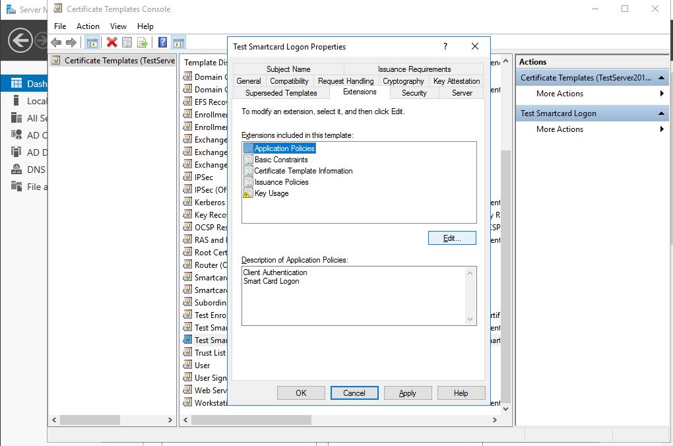Image resolution: width=673 pixels, height=446 pixels.
Task: Select Issuance Policies in extensions list
Action: [281, 182]
